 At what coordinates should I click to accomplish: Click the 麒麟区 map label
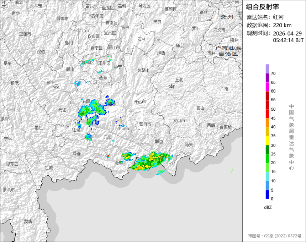tap(171, 9)
